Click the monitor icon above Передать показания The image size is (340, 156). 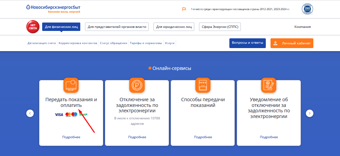click(71, 85)
